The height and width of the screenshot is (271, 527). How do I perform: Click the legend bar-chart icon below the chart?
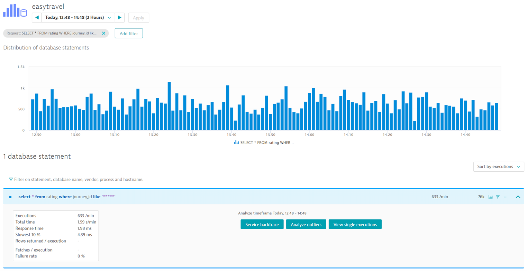tap(236, 142)
